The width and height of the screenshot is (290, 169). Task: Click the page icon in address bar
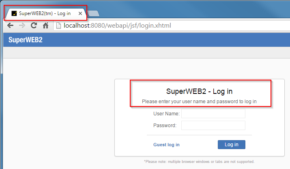click(58, 26)
